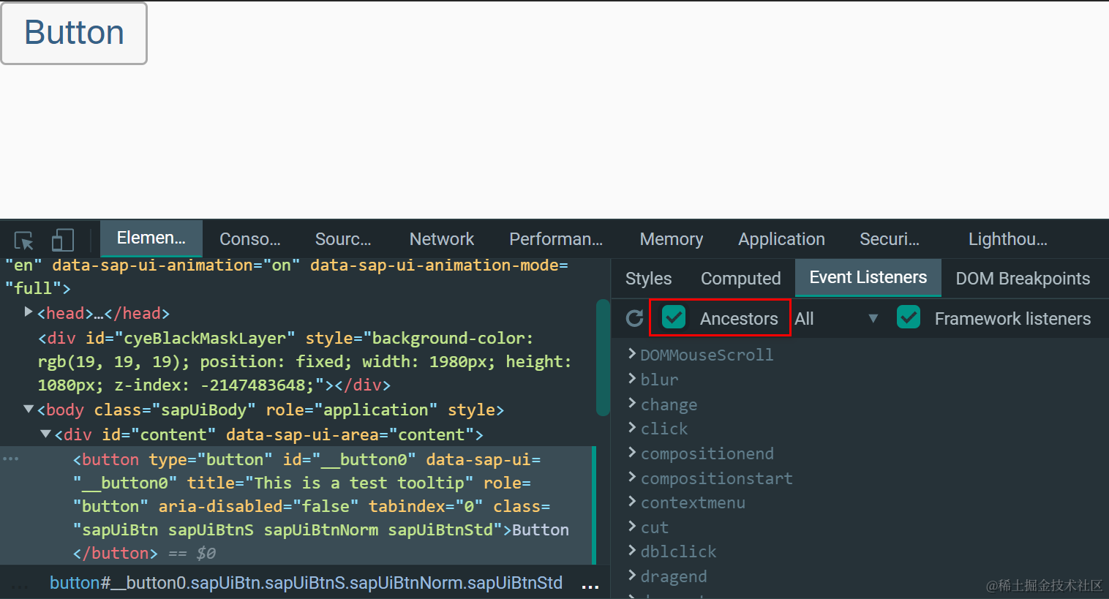Screen dimensions: 1109x599
Task: Click the sapUiBody class attribute value
Action: coord(203,410)
